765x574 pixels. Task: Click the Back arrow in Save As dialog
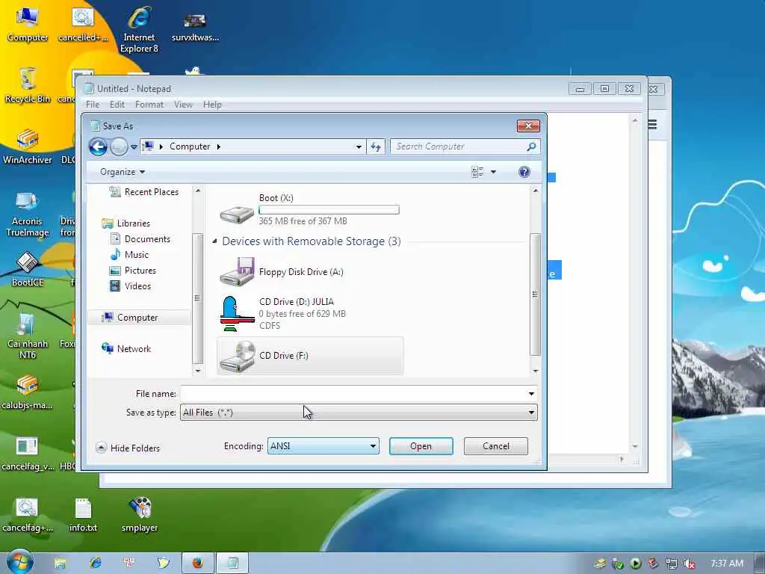[x=98, y=146]
